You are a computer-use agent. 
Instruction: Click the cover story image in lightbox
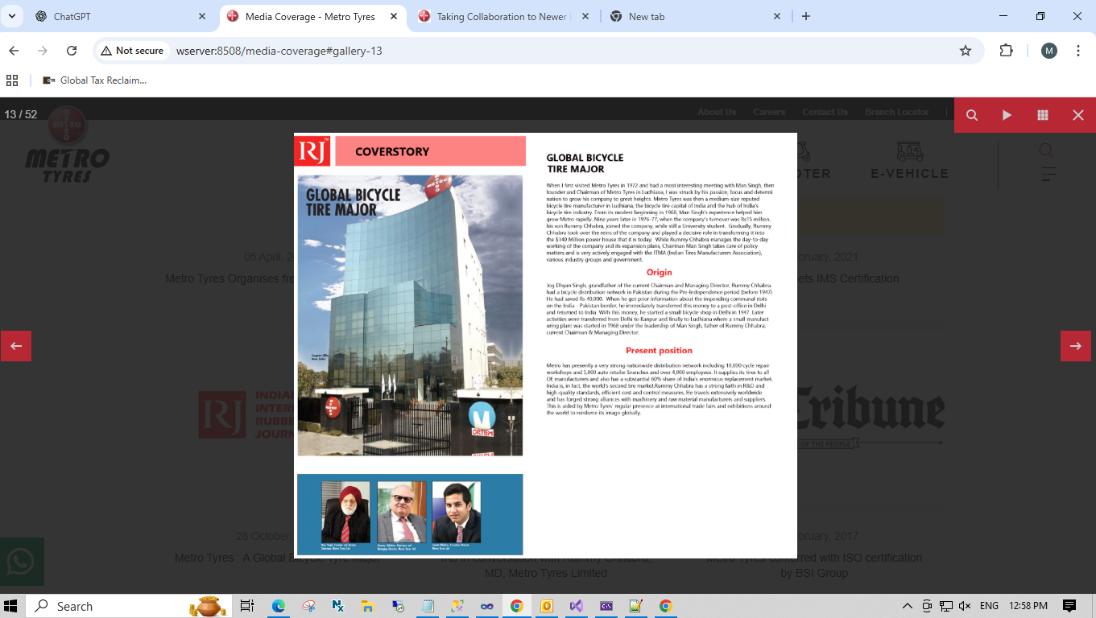coord(545,345)
